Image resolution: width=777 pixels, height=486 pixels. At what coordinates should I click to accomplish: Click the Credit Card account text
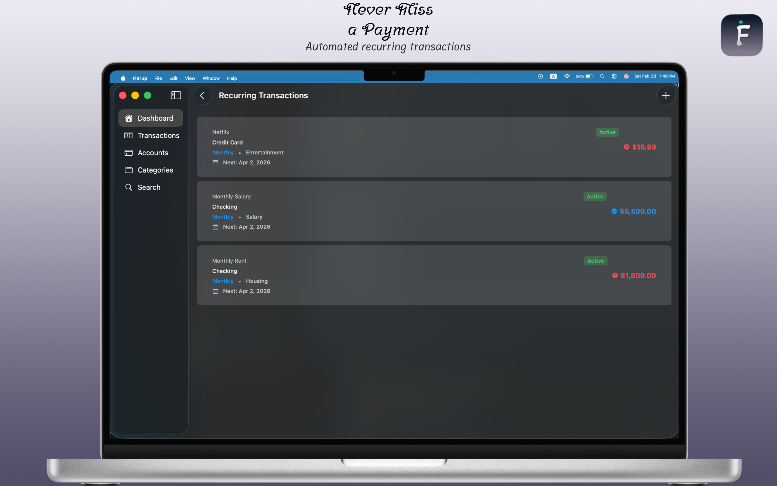coord(227,142)
